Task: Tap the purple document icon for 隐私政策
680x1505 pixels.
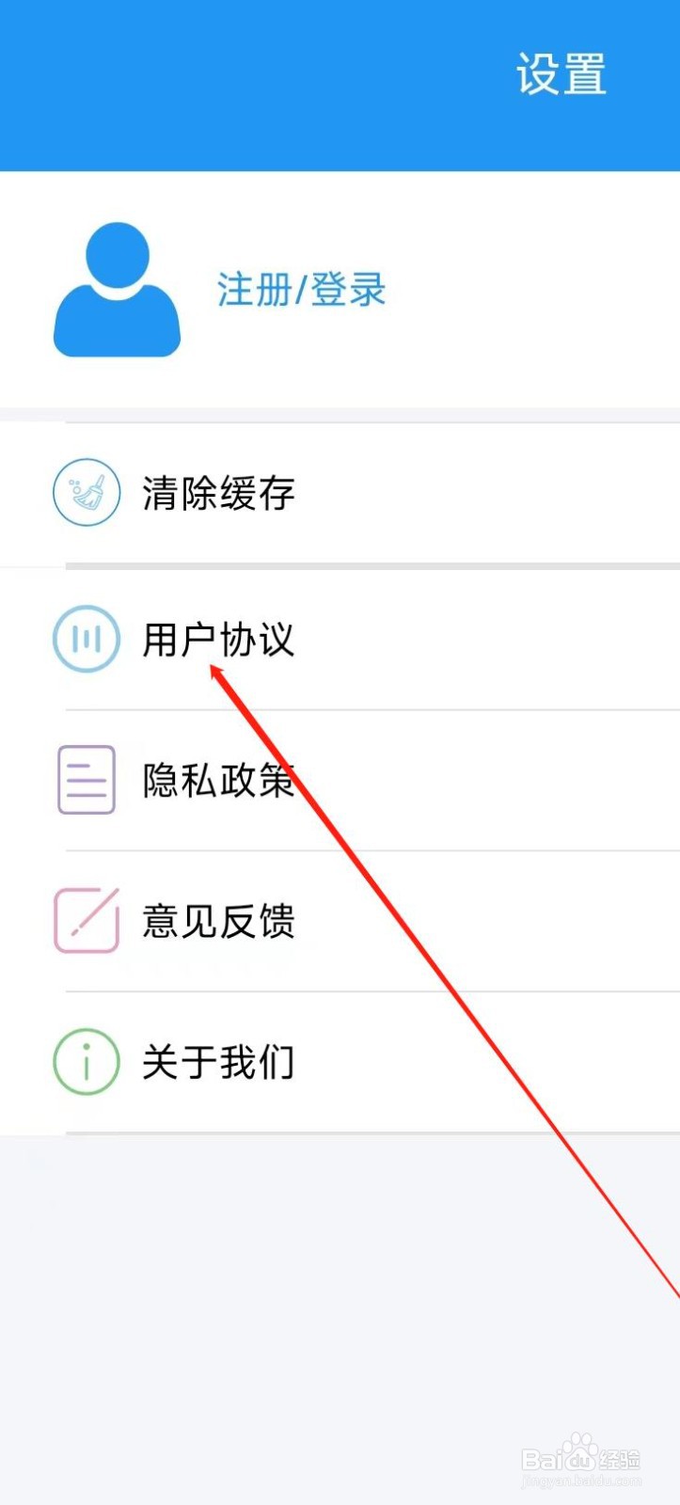Action: tap(87, 780)
